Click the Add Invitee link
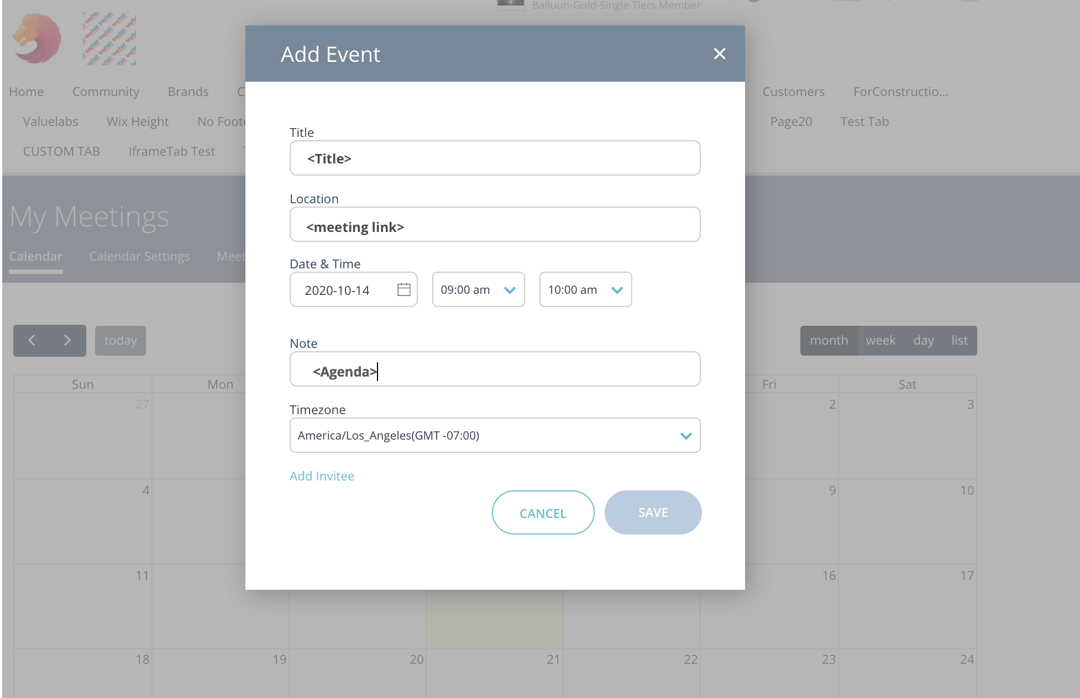This screenshot has width=1080, height=698. click(322, 476)
